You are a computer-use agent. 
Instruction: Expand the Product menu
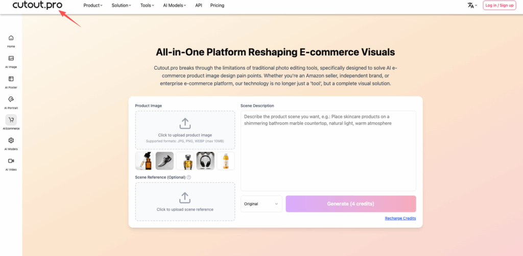[x=93, y=5]
